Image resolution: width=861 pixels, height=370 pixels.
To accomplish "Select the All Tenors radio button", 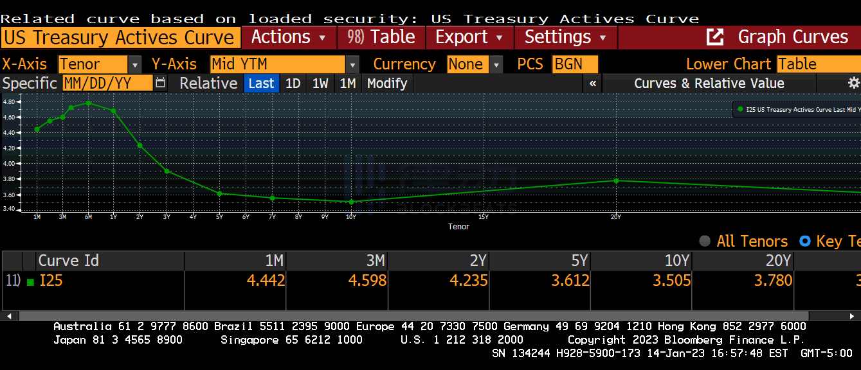I will click(x=705, y=241).
